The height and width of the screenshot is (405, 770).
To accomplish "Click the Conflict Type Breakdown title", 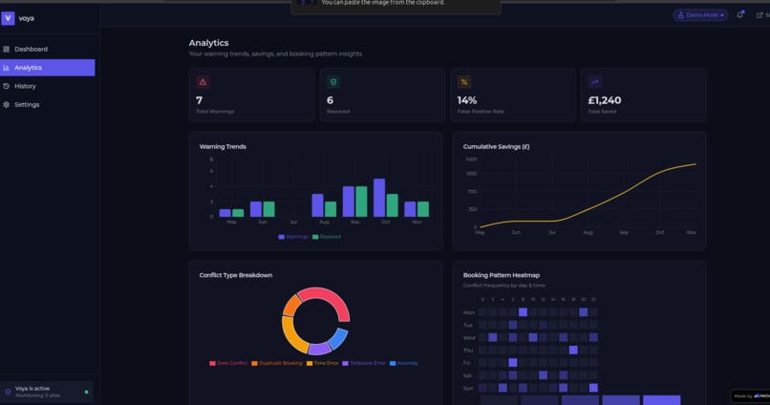I will pos(236,275).
